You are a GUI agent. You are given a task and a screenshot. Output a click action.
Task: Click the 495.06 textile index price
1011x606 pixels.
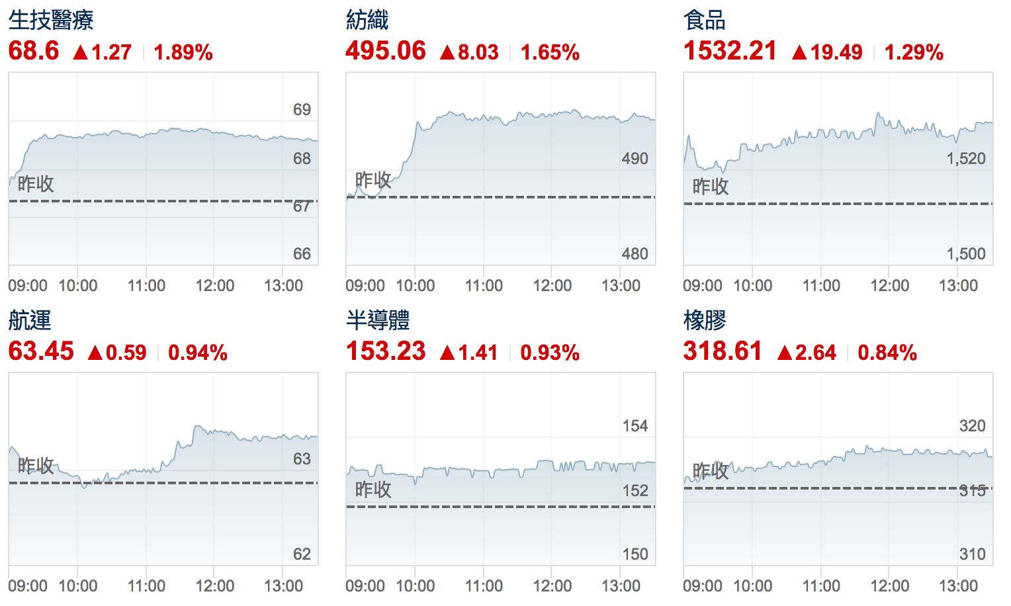click(x=386, y=51)
